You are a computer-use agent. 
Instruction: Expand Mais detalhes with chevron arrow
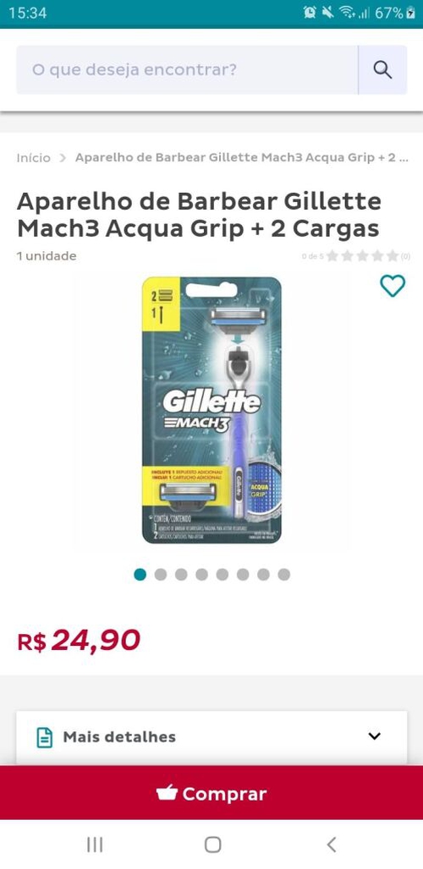tap(375, 736)
